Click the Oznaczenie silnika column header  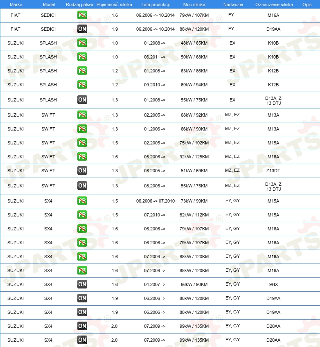coord(274,5)
